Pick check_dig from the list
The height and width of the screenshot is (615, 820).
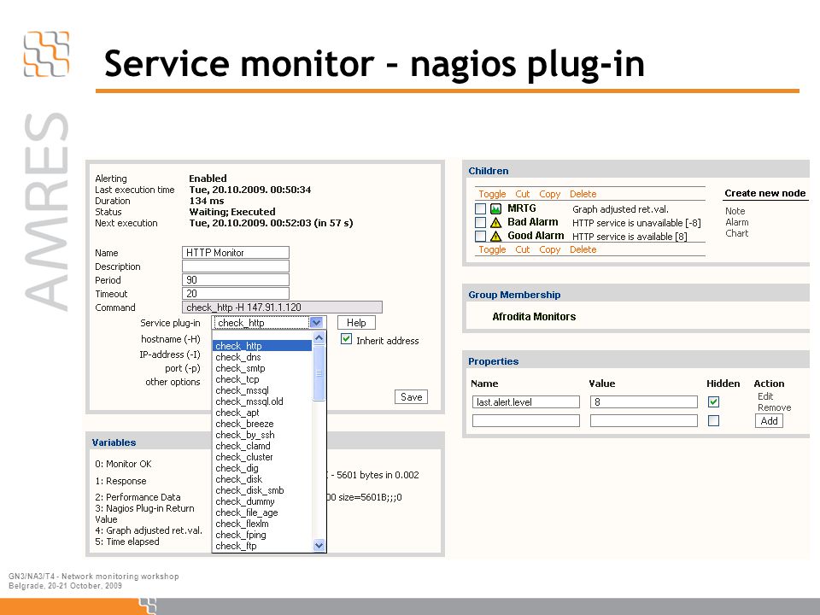(262, 468)
